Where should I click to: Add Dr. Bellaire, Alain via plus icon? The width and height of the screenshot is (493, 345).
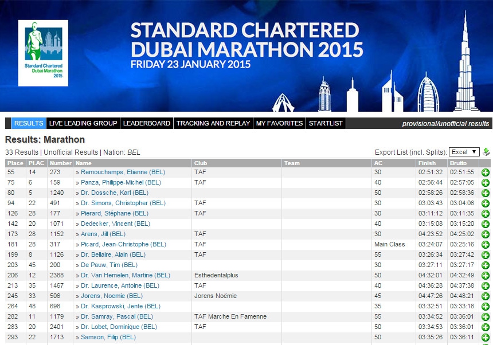coord(486,255)
